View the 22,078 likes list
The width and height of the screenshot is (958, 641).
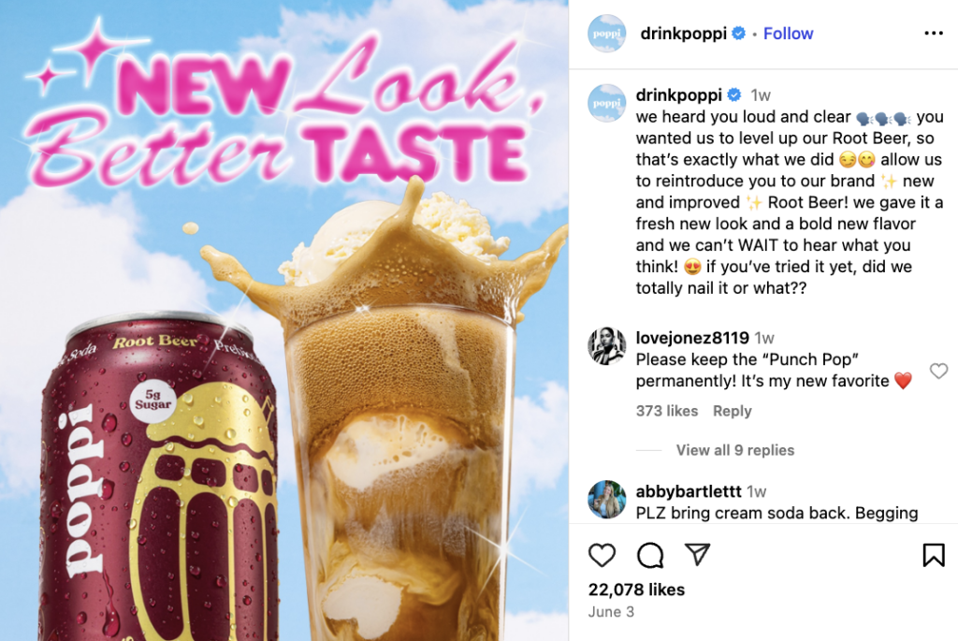click(x=636, y=590)
